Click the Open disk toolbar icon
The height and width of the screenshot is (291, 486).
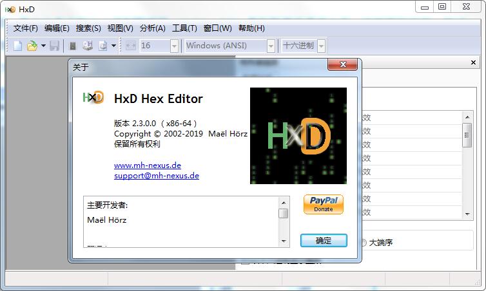click(x=88, y=46)
